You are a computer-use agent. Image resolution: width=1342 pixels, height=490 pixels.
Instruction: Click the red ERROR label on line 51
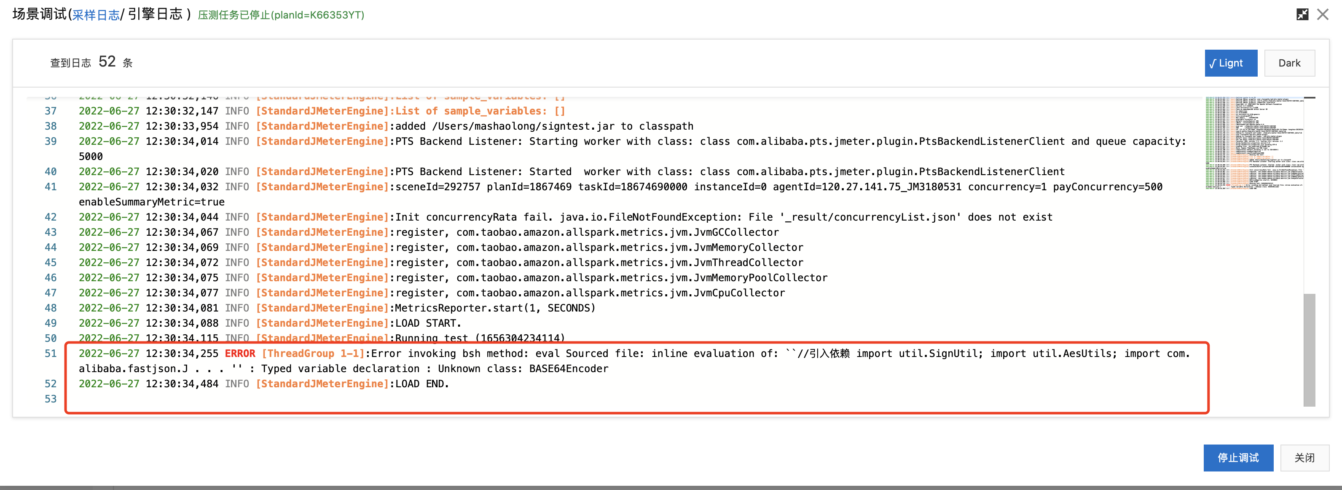coord(240,354)
